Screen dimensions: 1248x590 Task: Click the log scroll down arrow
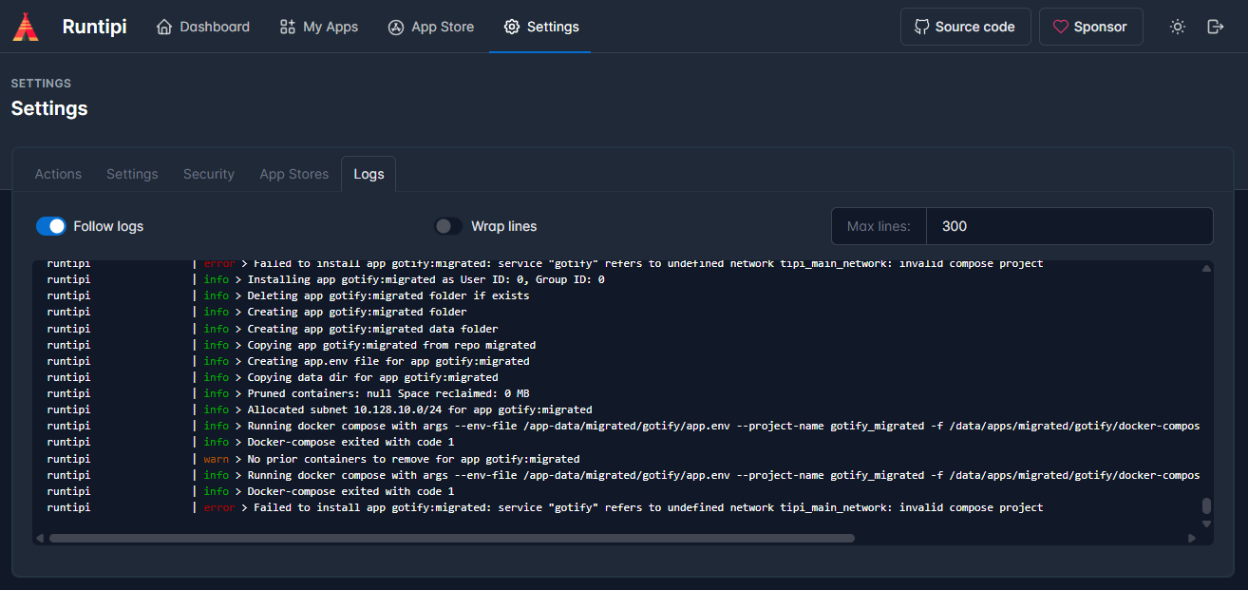tap(1206, 523)
